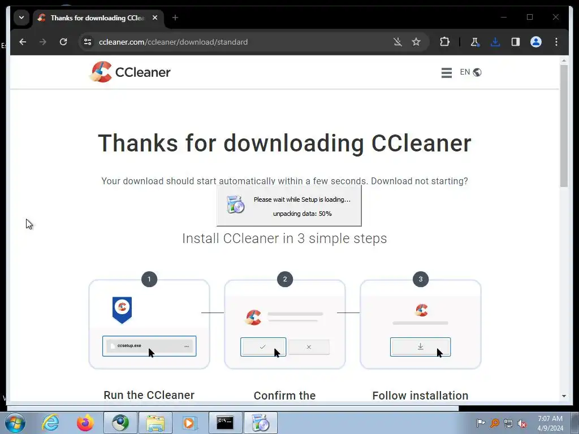Go back using the browser back arrow

[x=23, y=42]
